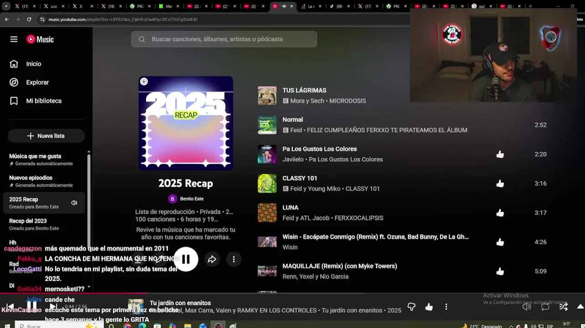Open Recap del 2023 playlist

coord(44,225)
